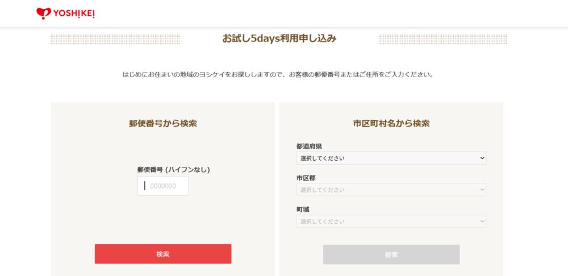Click the dotted decoration left of title
Image resolution: width=568 pixels, height=276 pixels.
tap(115, 39)
